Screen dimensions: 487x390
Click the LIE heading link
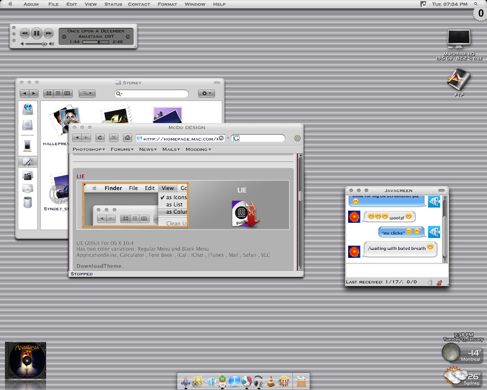(80, 176)
